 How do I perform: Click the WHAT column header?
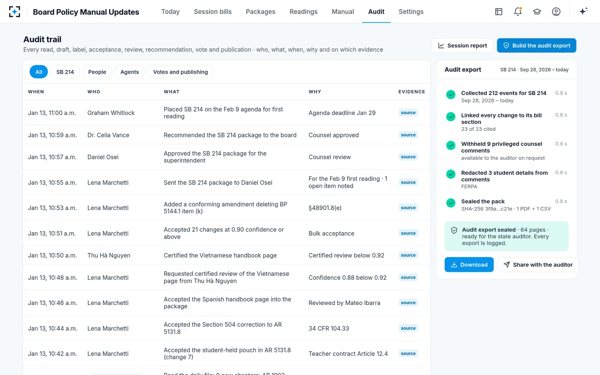tap(172, 92)
